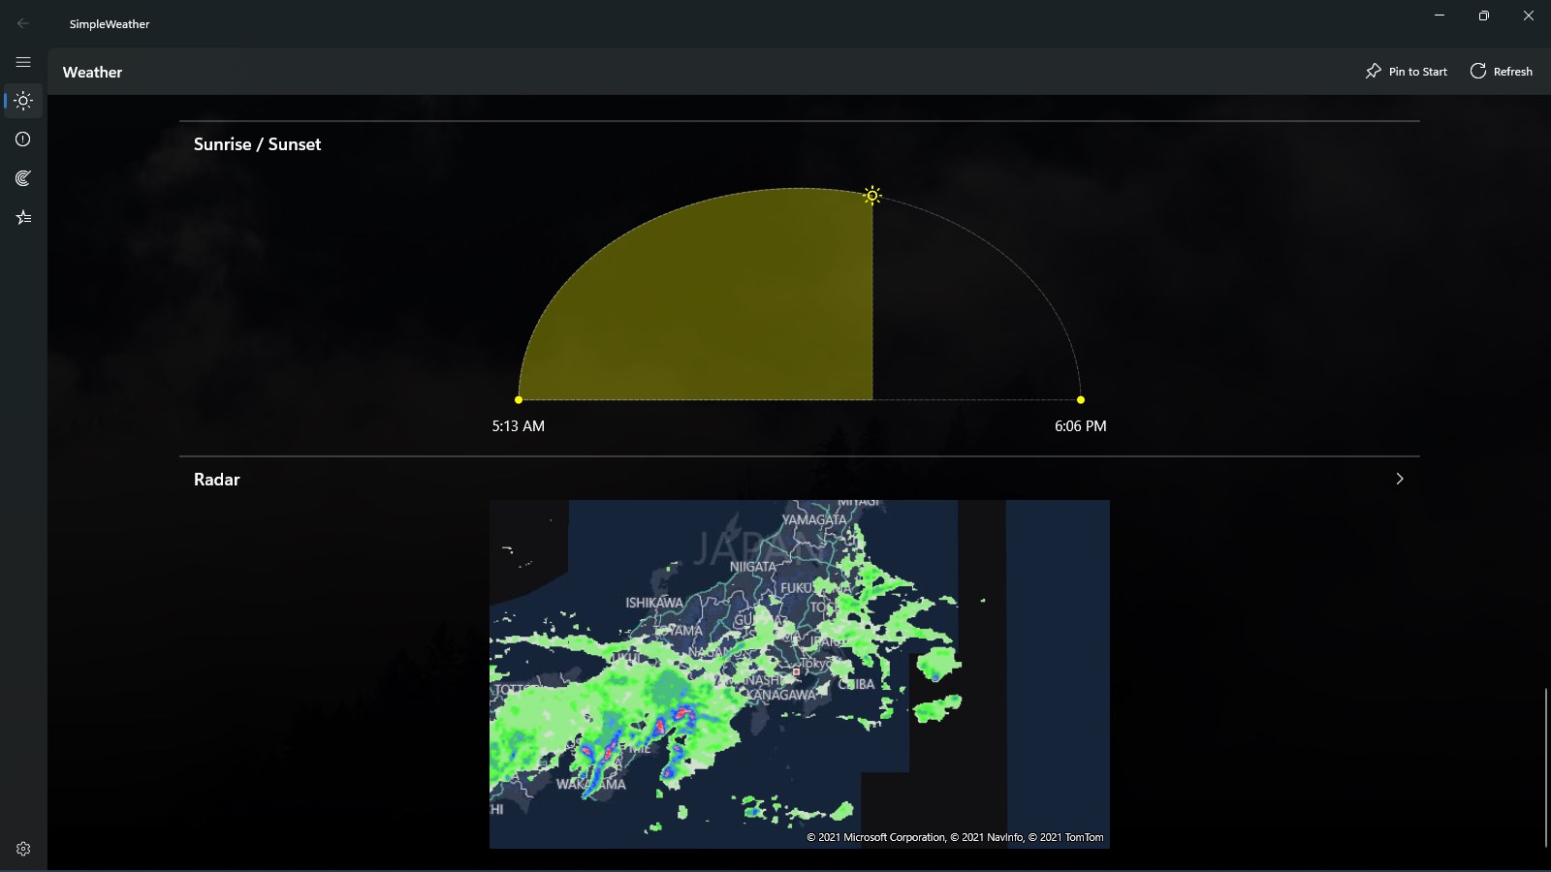Viewport: 1551px width, 872px height.
Task: Open the navigation hamburger menu
Action: tap(23, 61)
